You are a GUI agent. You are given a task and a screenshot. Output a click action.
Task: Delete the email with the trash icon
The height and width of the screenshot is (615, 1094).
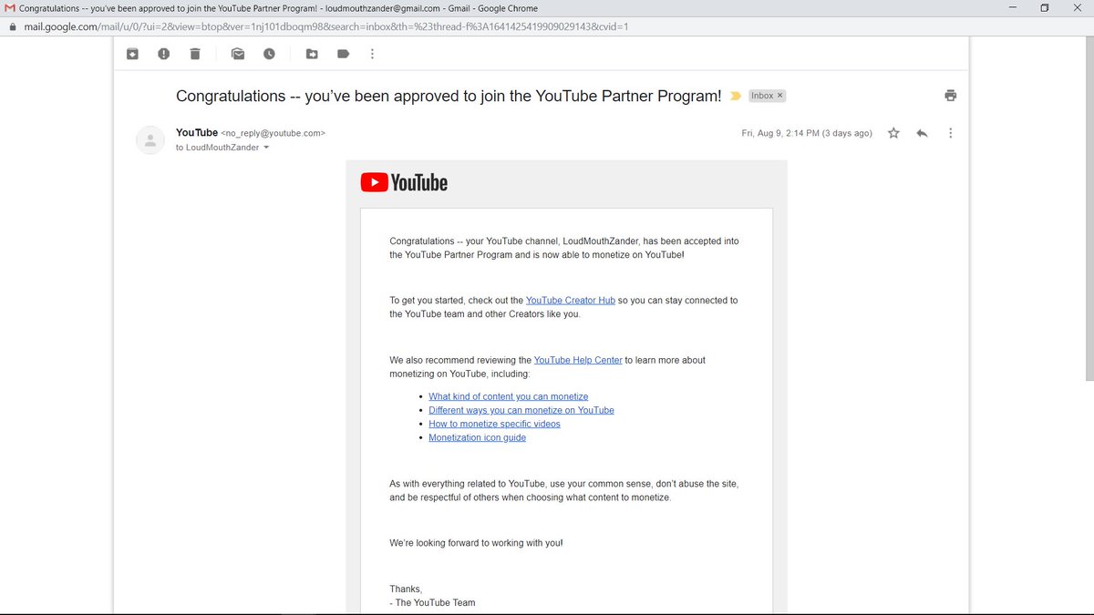194,54
